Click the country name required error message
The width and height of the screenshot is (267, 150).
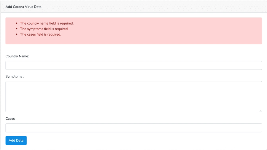(x=47, y=23)
